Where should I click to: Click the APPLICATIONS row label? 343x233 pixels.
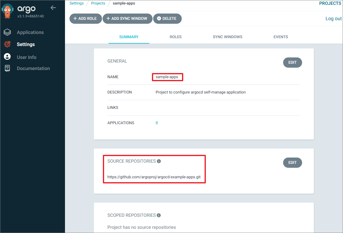tap(121, 123)
